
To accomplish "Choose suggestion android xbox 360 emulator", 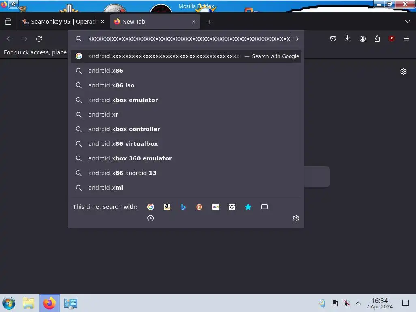I will [186, 158].
